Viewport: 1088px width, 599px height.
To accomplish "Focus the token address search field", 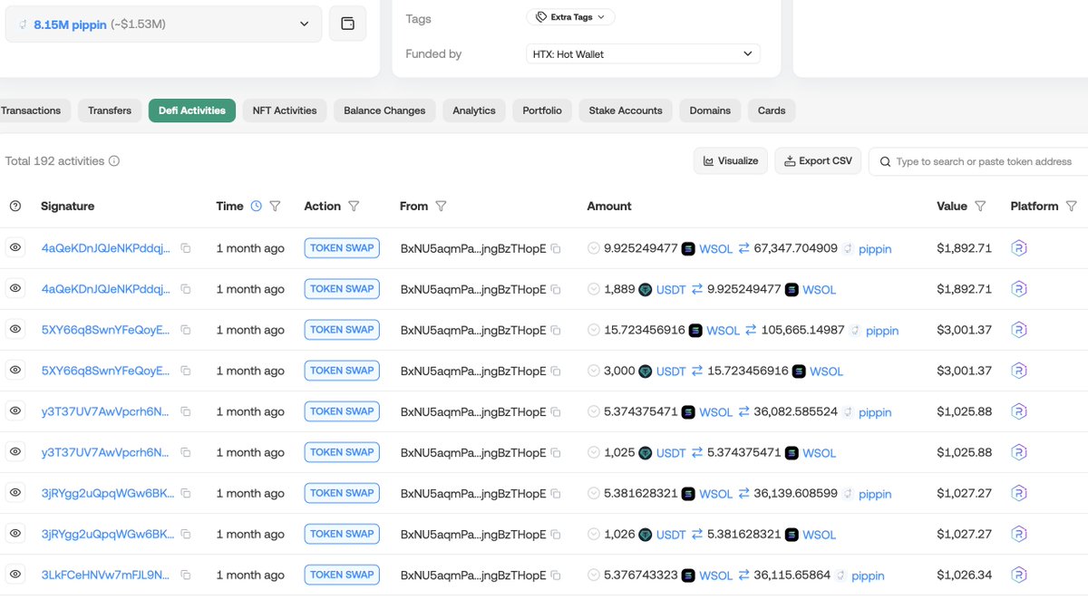I will (x=984, y=161).
